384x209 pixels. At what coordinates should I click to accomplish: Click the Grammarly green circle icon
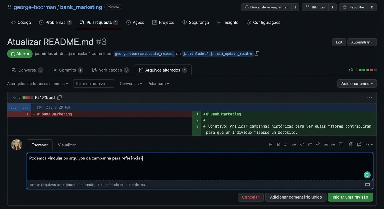367,175
